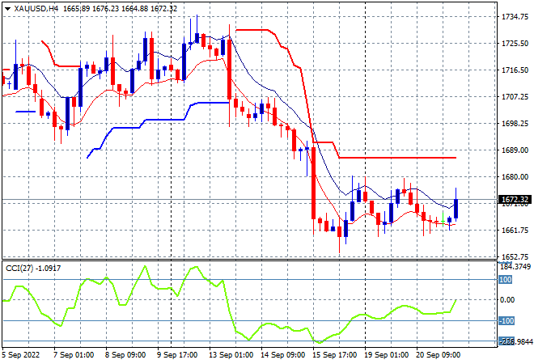The height and width of the screenshot is (364, 534).
Task: Click the 15 Sep 17:00 time label
Action: coord(334,355)
